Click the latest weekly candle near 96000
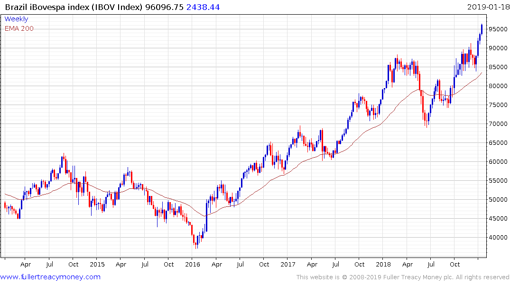The width and height of the screenshot is (510, 284). 482,29
